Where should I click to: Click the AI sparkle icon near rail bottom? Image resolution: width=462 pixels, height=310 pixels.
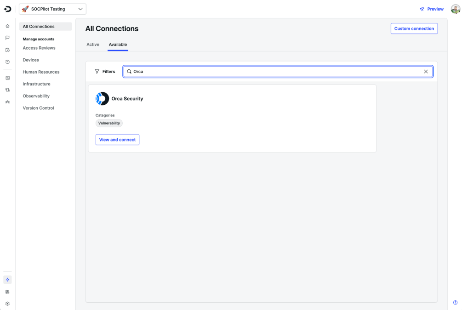tap(7, 279)
